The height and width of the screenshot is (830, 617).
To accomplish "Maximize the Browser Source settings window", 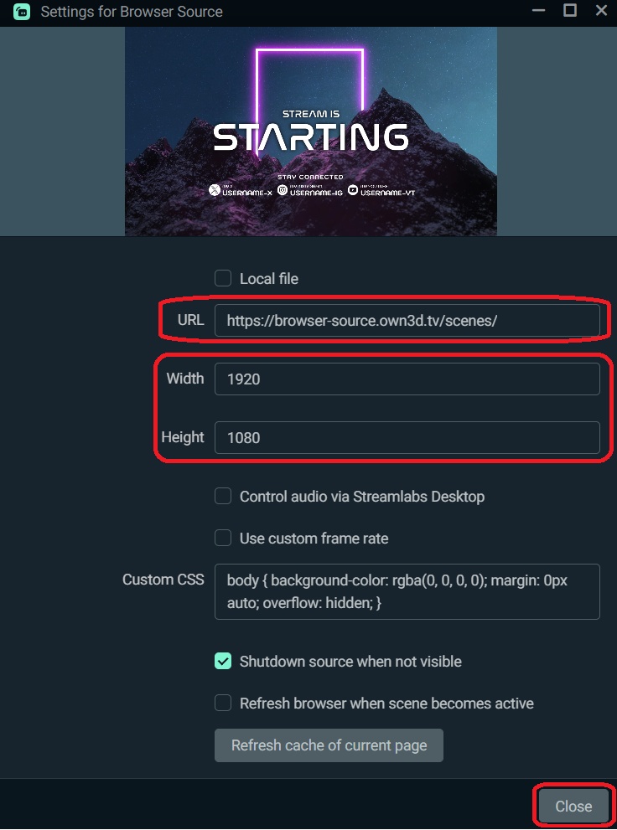I will tap(570, 11).
